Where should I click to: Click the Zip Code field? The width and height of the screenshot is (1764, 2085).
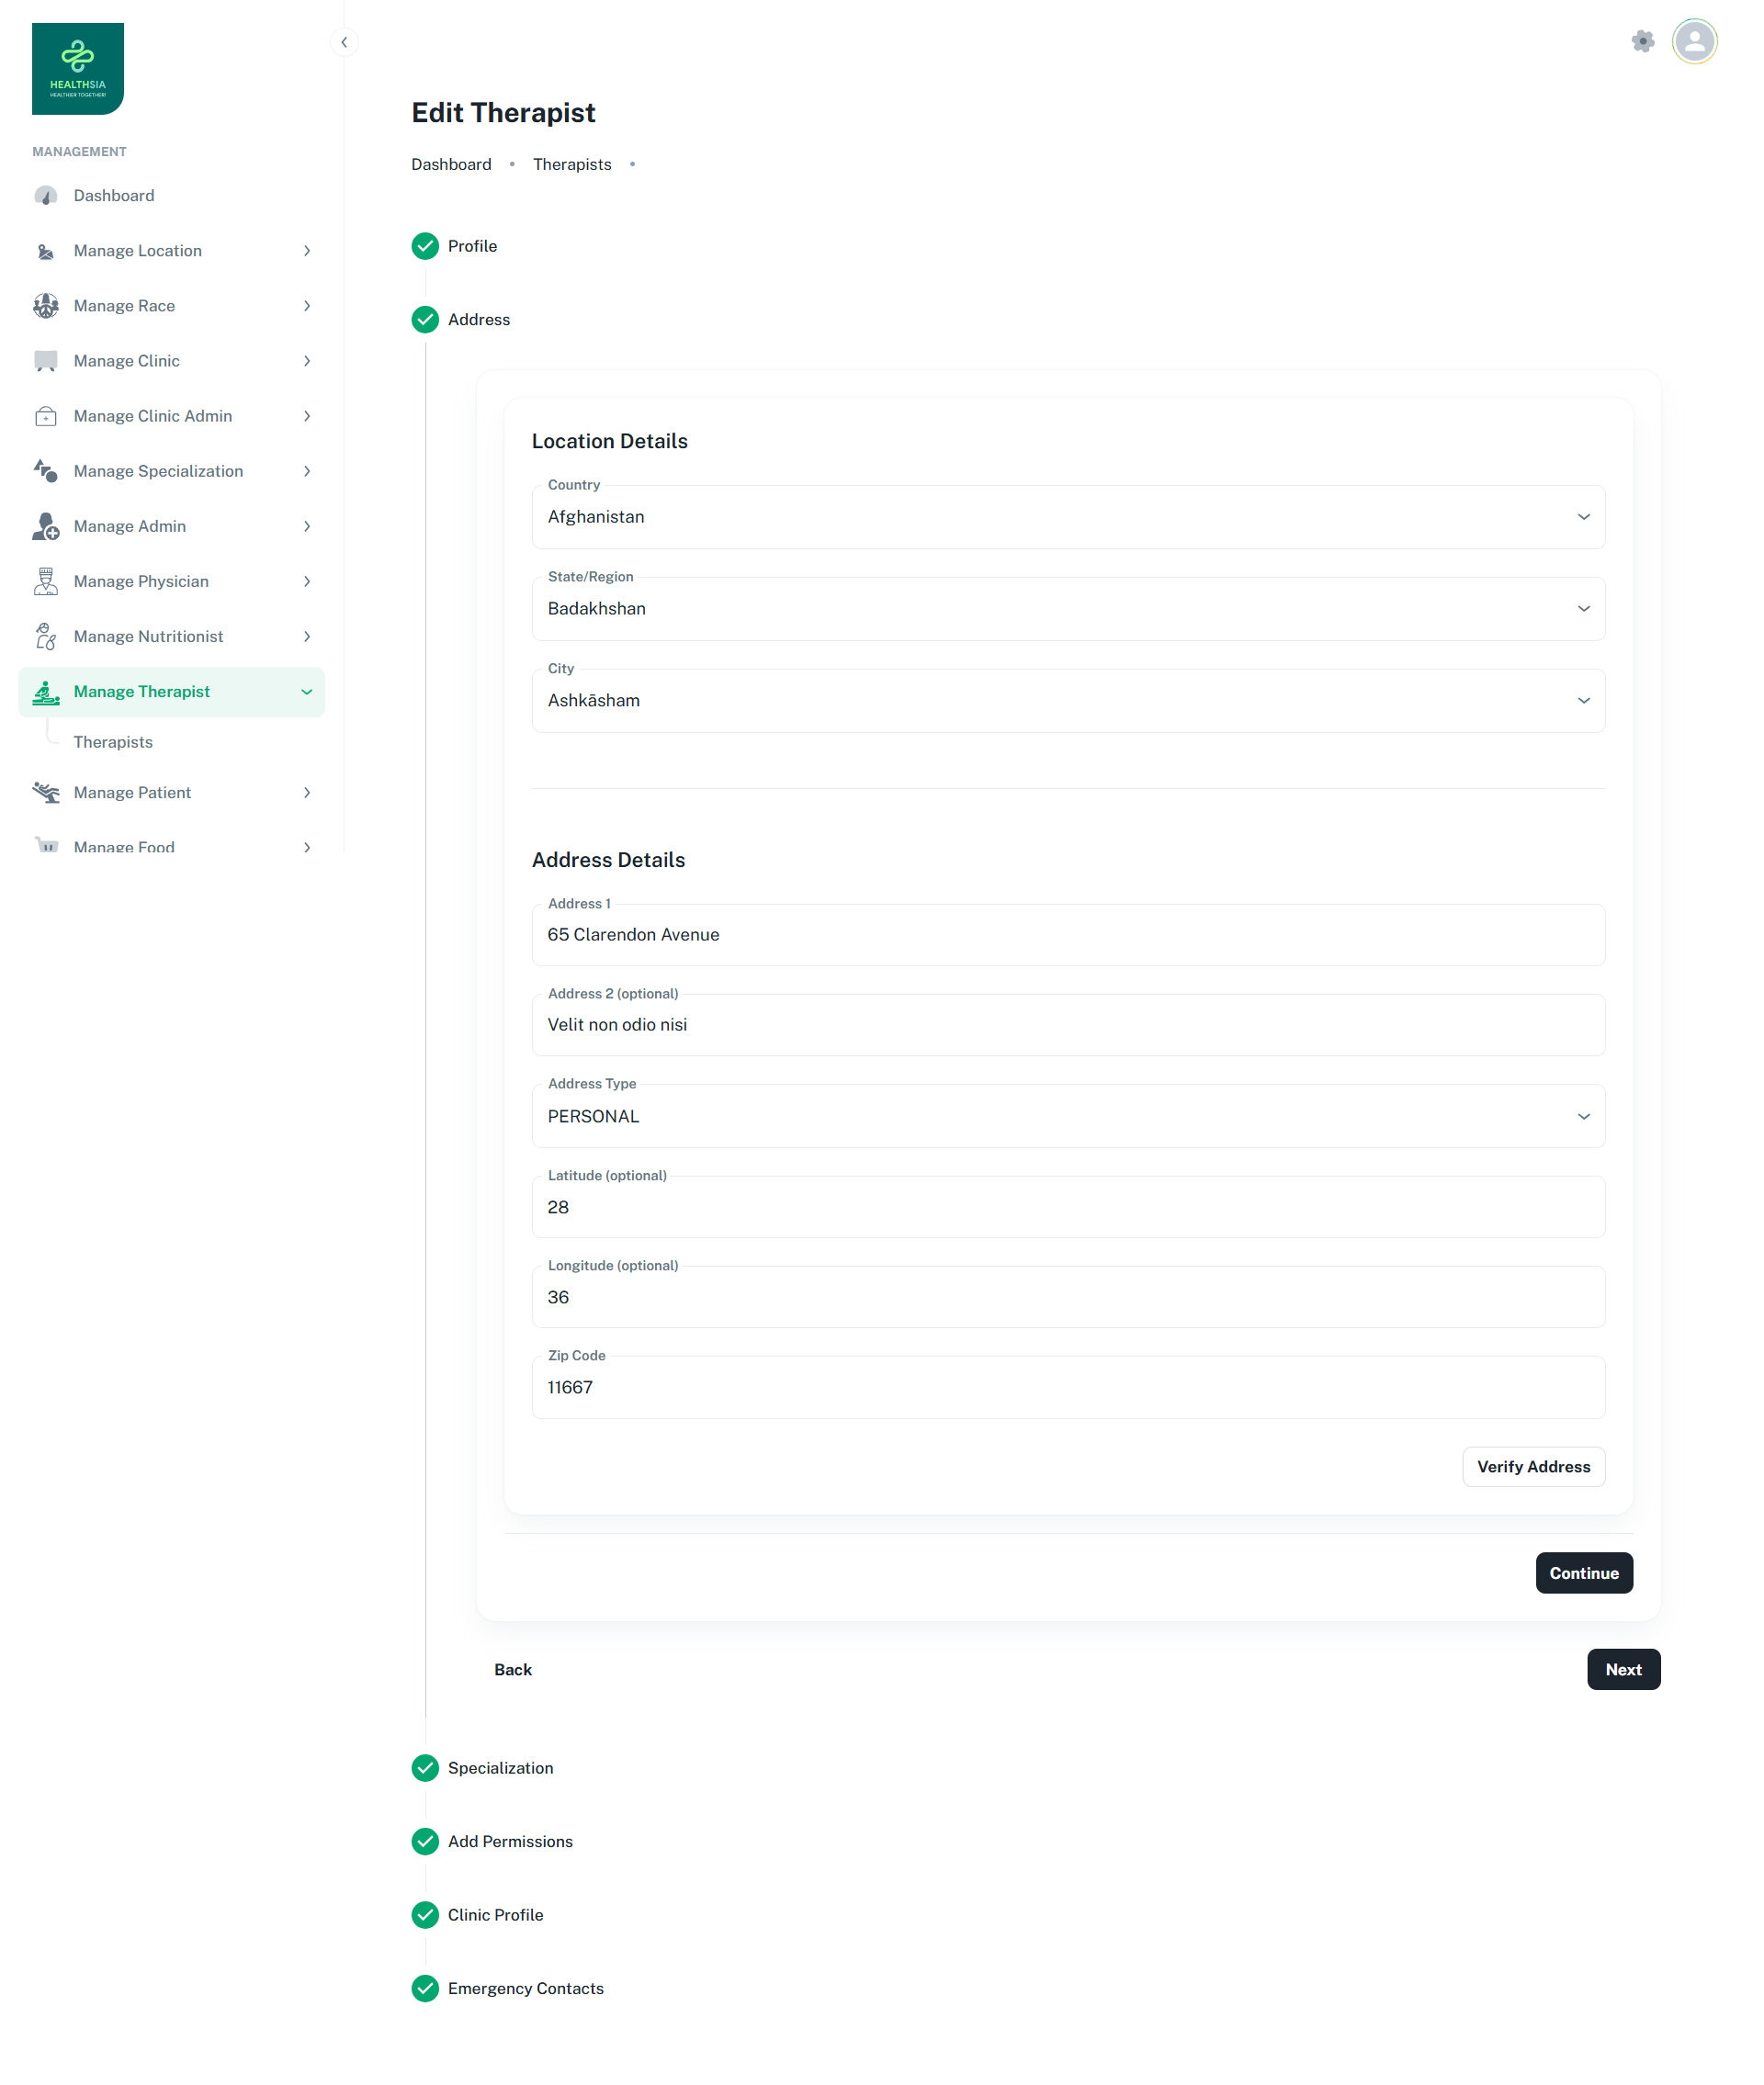[x=1068, y=1387]
